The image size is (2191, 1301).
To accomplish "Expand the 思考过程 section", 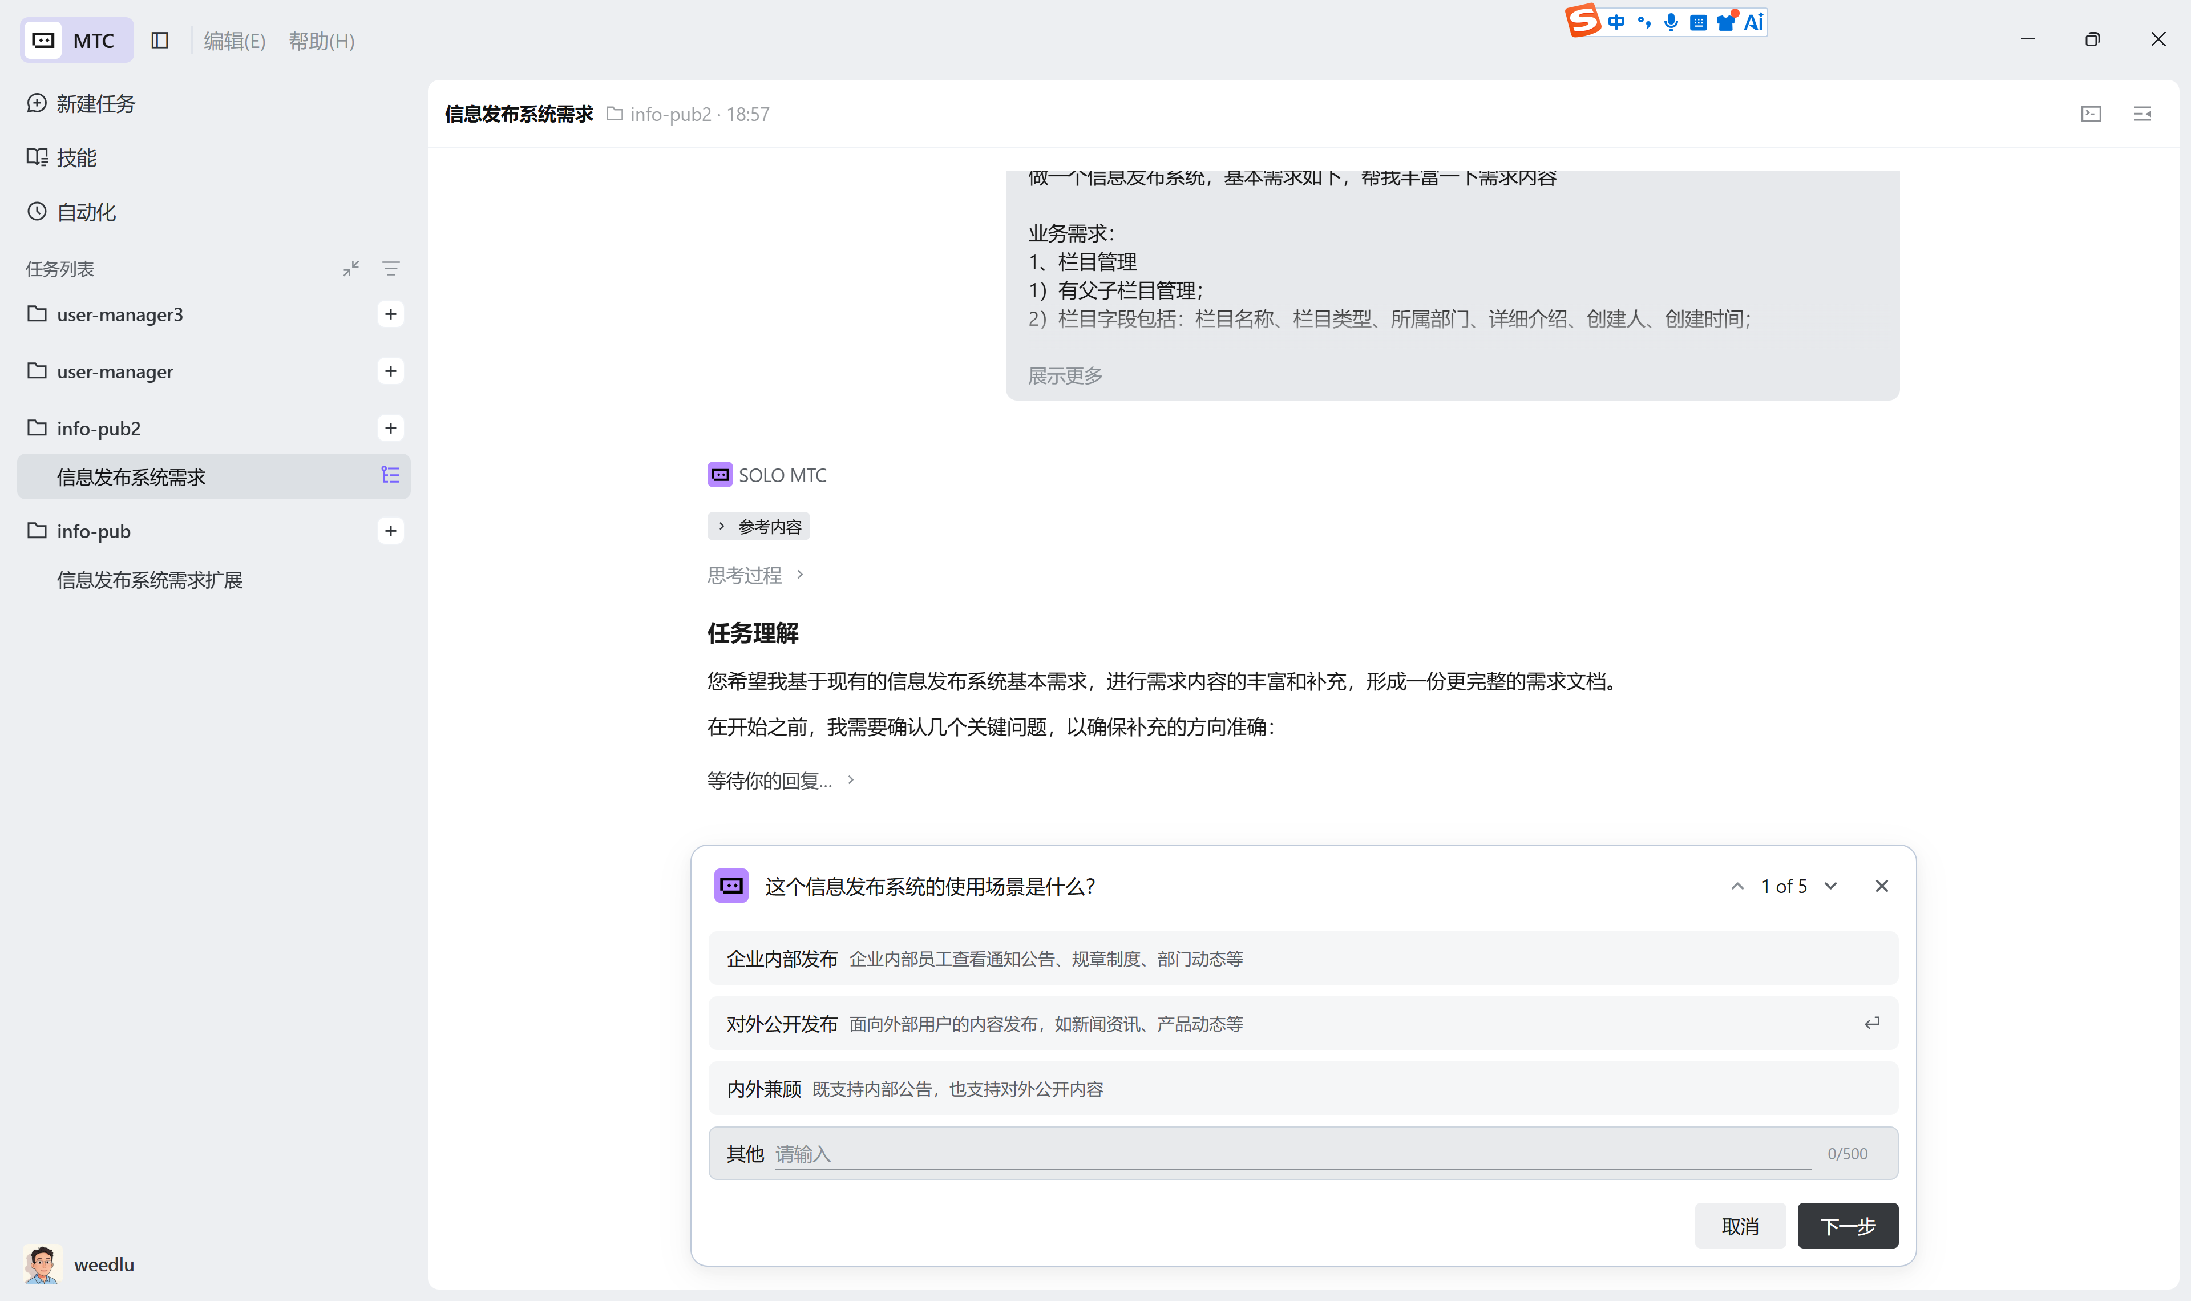I will click(x=755, y=575).
